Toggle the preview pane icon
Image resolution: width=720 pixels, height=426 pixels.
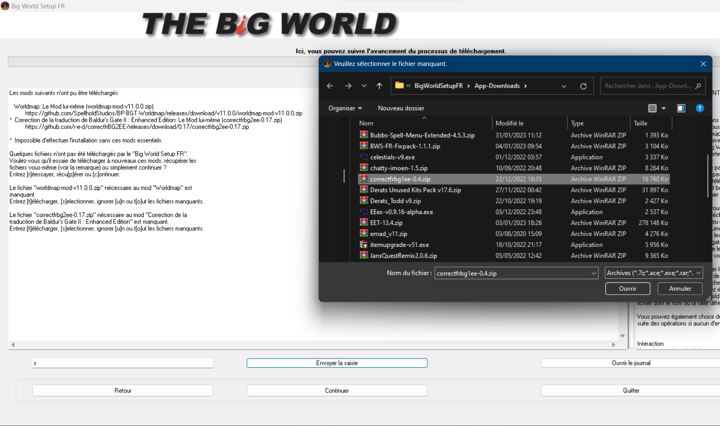pos(681,108)
